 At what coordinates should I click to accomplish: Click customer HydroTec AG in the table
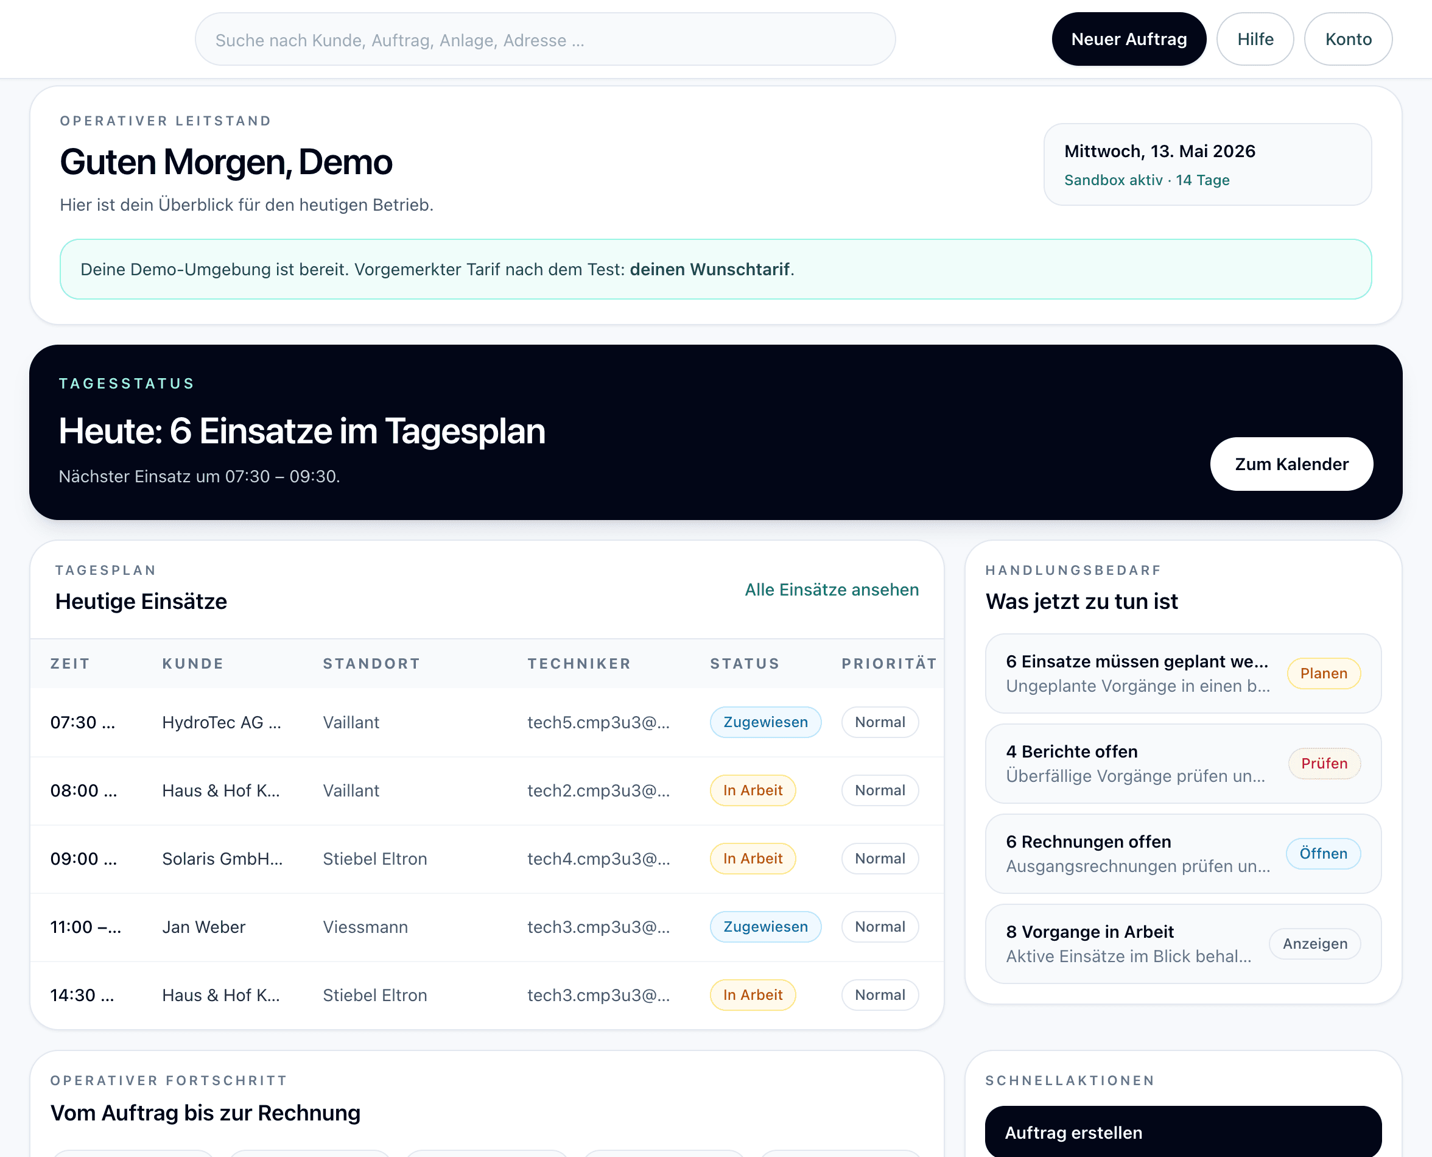tap(221, 722)
